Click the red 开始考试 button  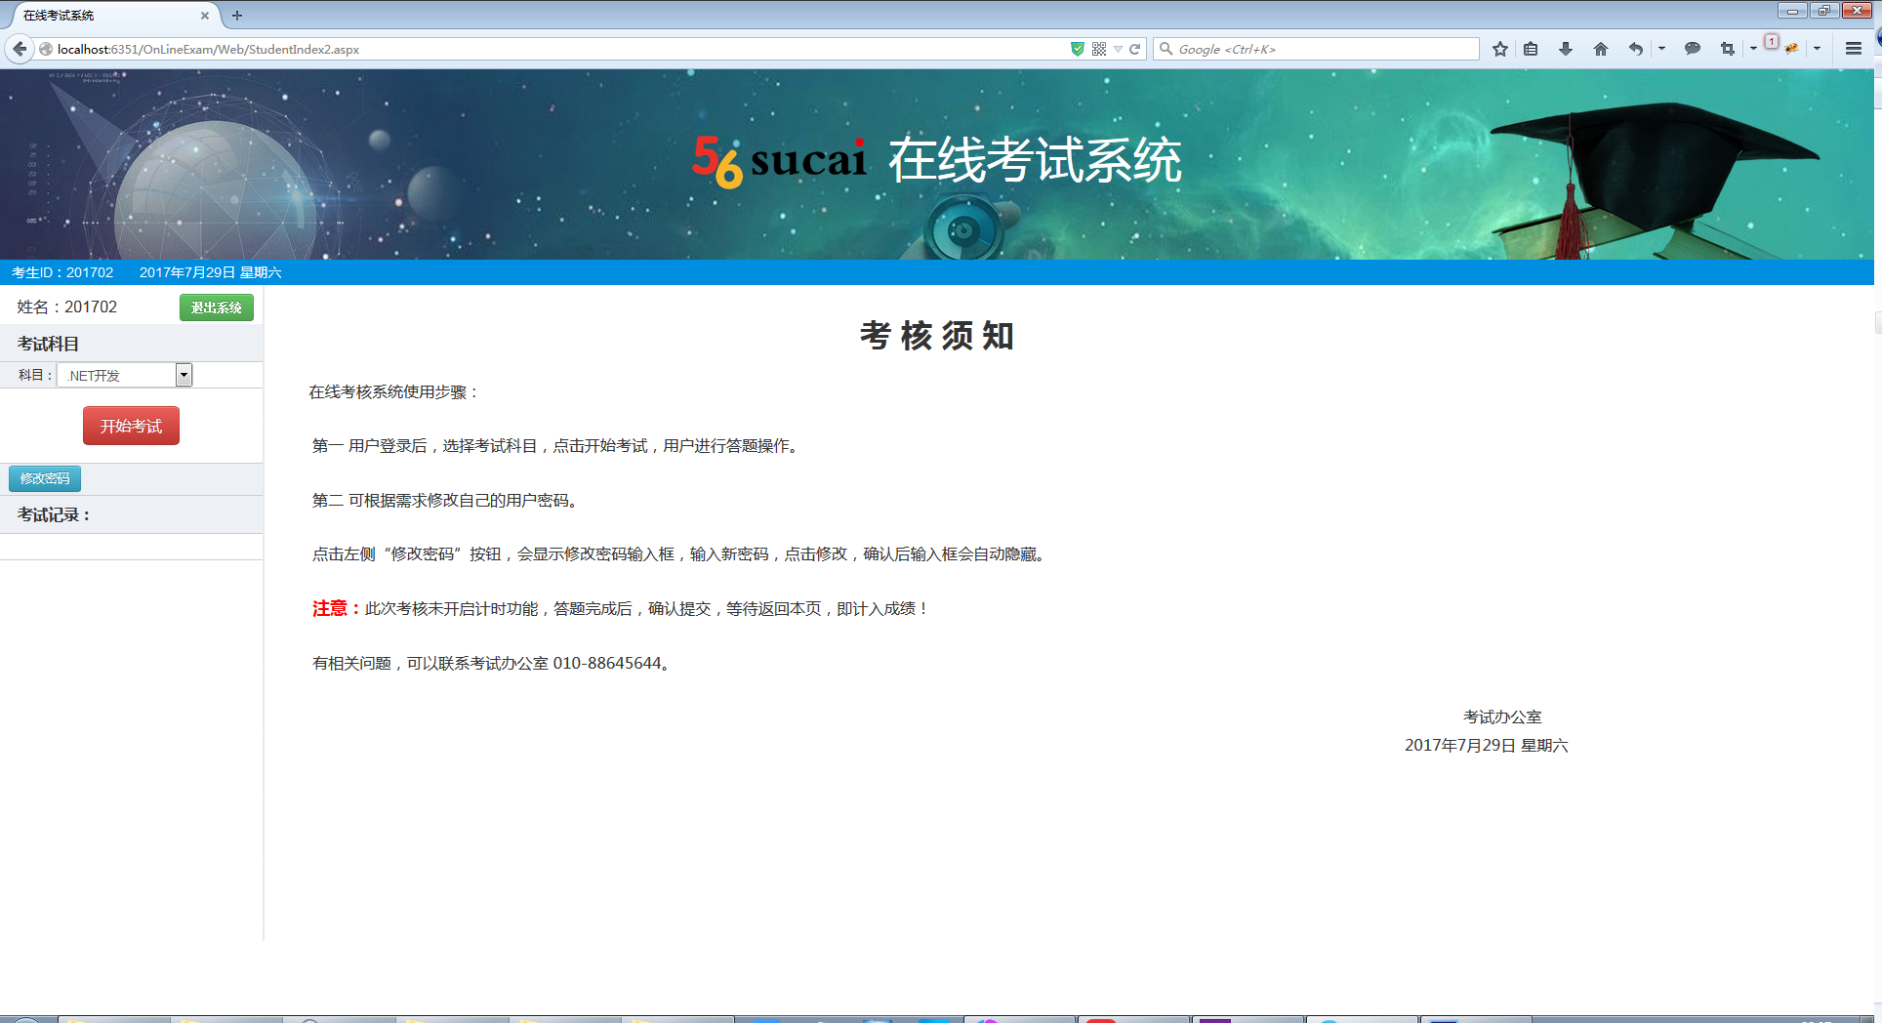(x=131, y=426)
